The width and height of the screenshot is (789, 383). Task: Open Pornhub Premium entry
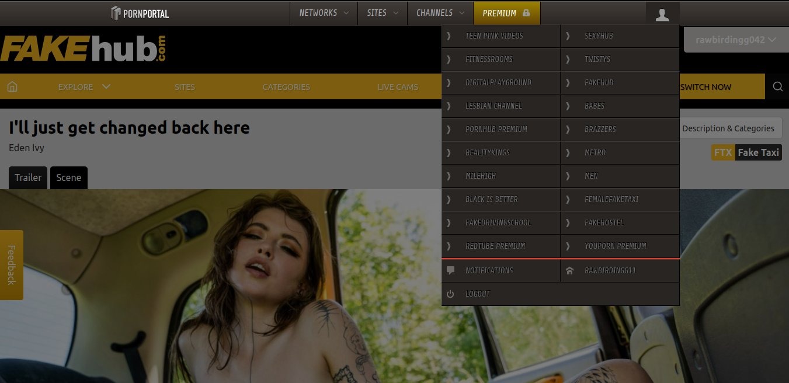[x=500, y=130]
